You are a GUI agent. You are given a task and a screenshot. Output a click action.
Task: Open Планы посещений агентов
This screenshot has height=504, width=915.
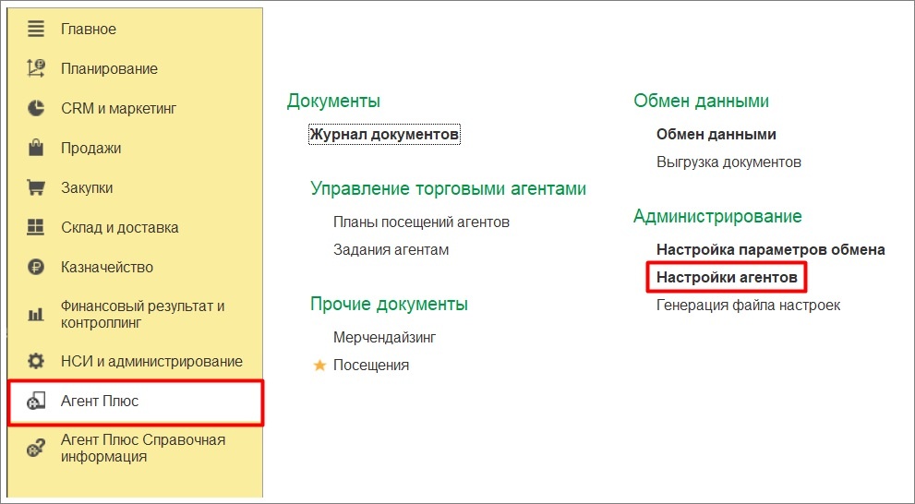click(421, 222)
